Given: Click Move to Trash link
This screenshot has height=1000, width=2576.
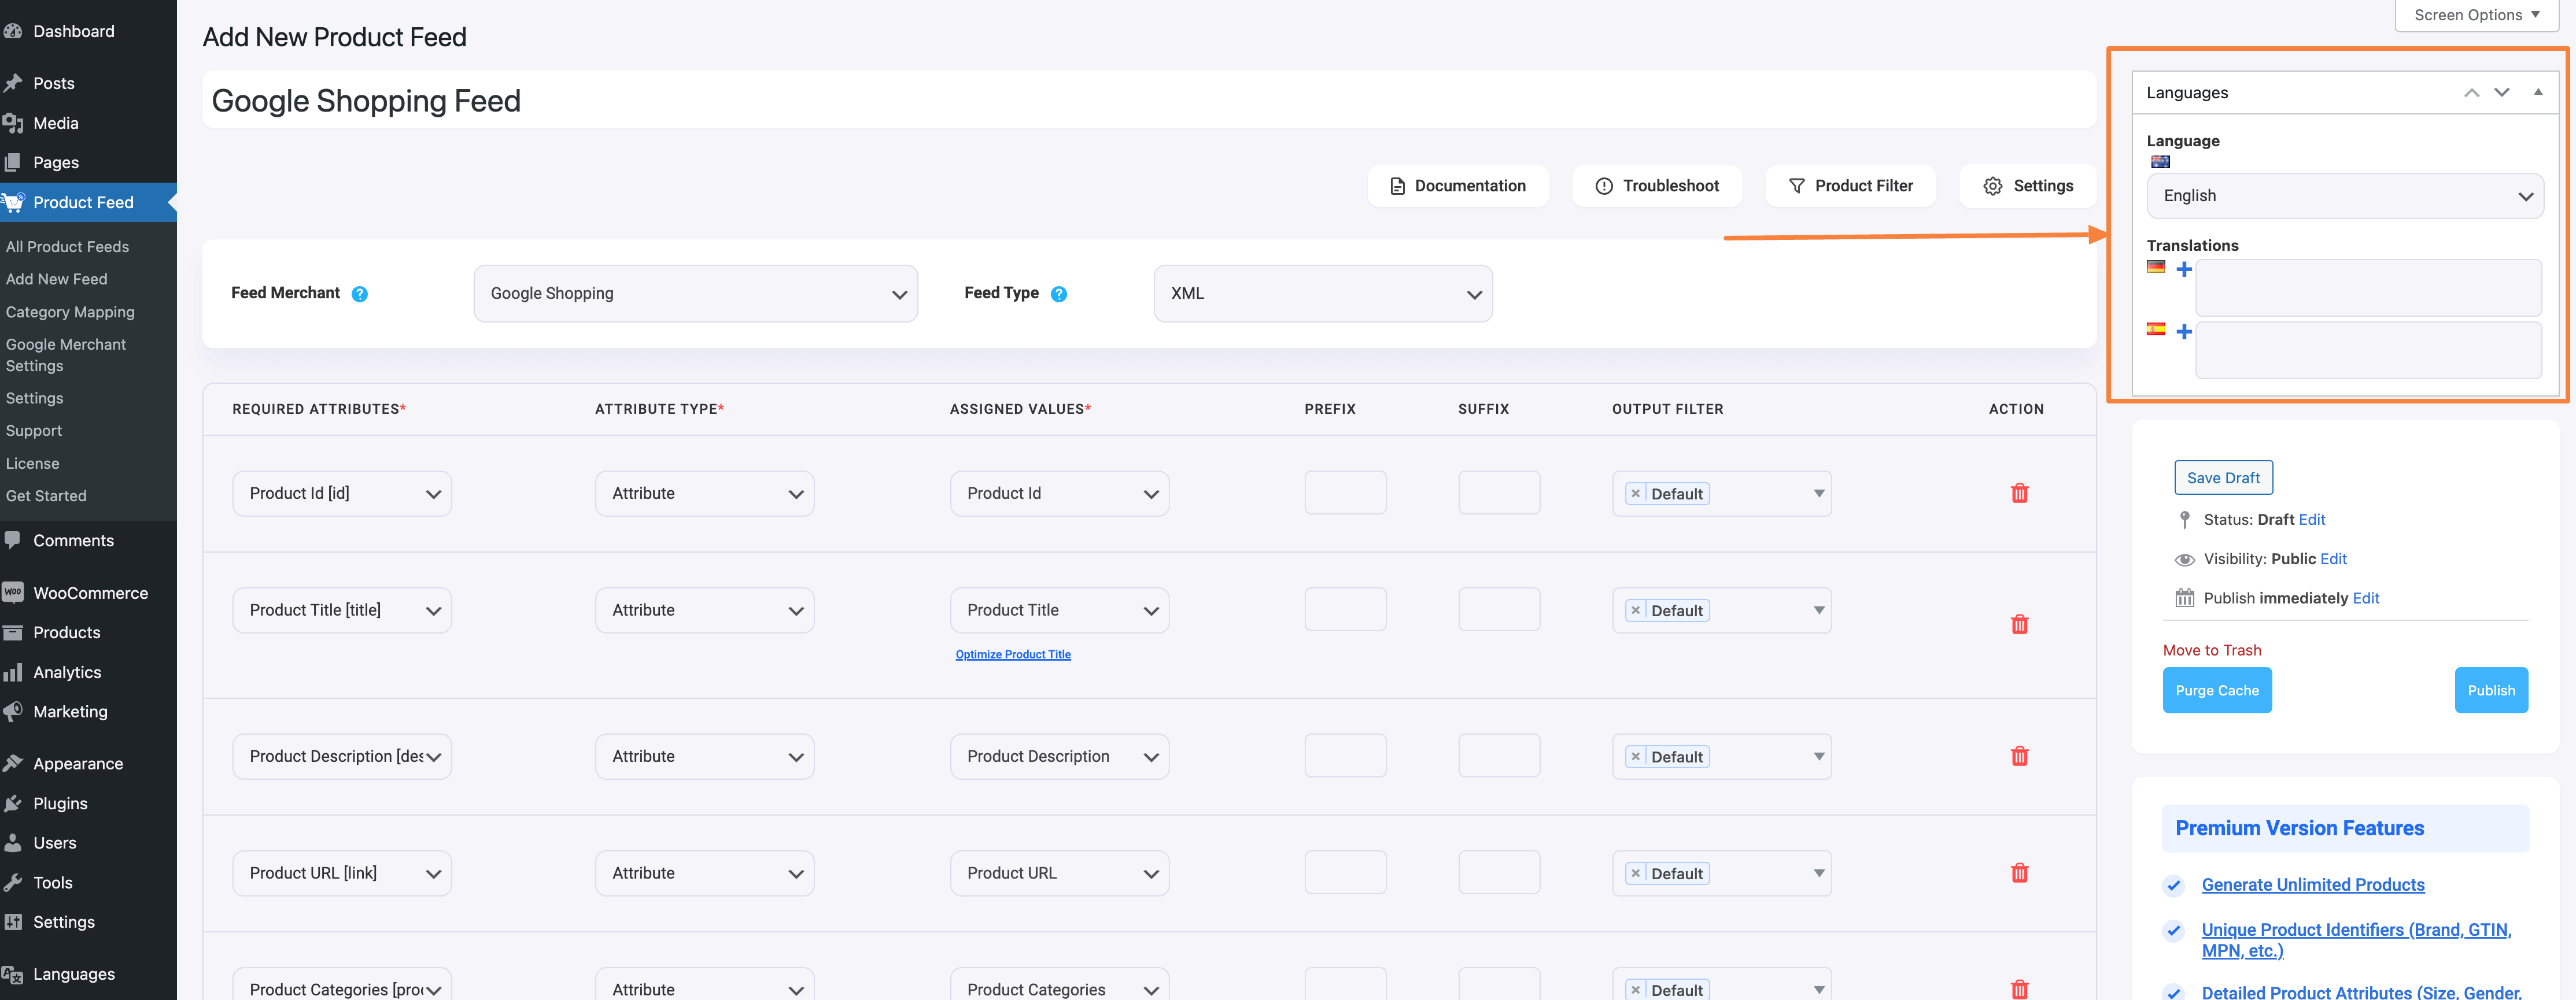Looking at the screenshot, I should tap(2211, 650).
